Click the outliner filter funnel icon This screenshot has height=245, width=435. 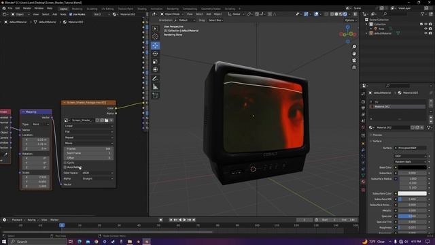coord(422,14)
